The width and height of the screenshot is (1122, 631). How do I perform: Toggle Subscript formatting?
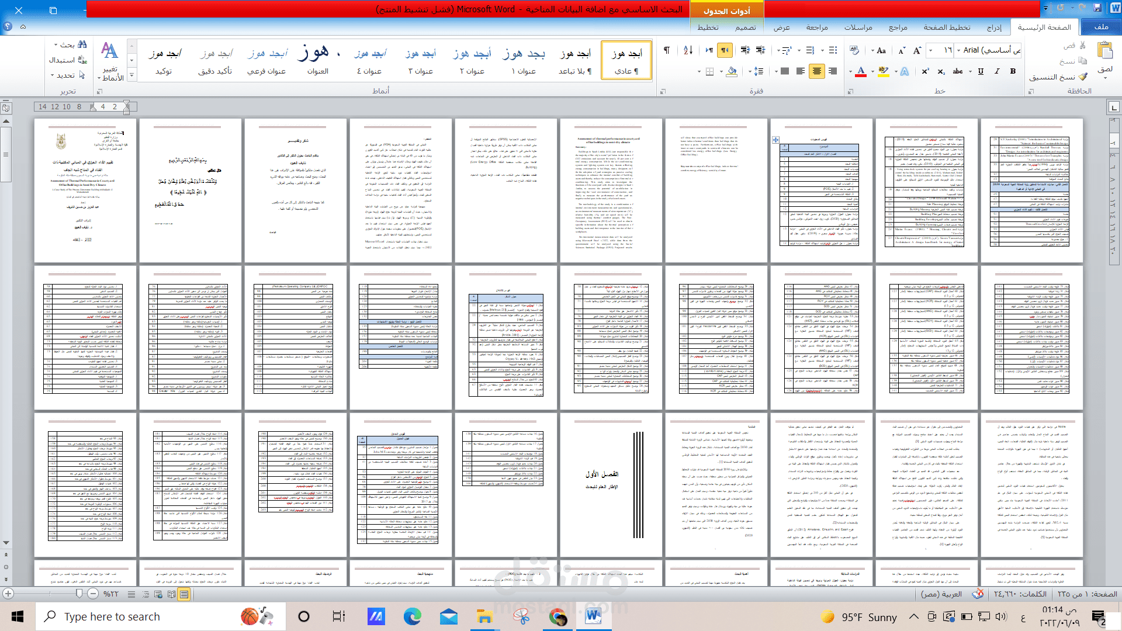point(941,71)
